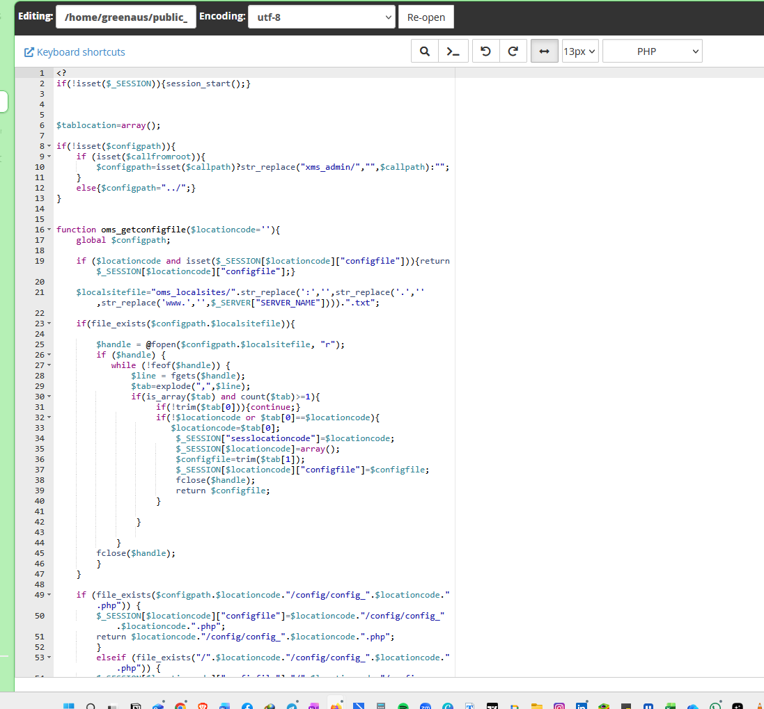The image size is (764, 709).
Task: Collapse the while loop at line 27
Action: pyautogui.click(x=49, y=365)
